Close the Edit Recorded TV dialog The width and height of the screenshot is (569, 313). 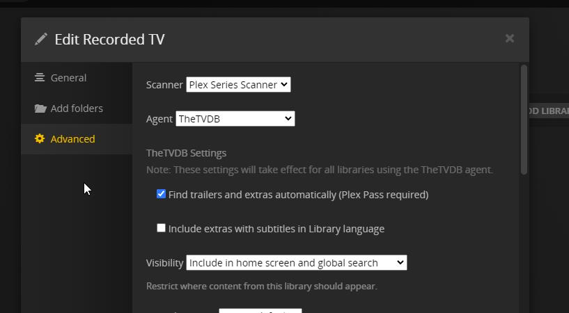point(510,38)
